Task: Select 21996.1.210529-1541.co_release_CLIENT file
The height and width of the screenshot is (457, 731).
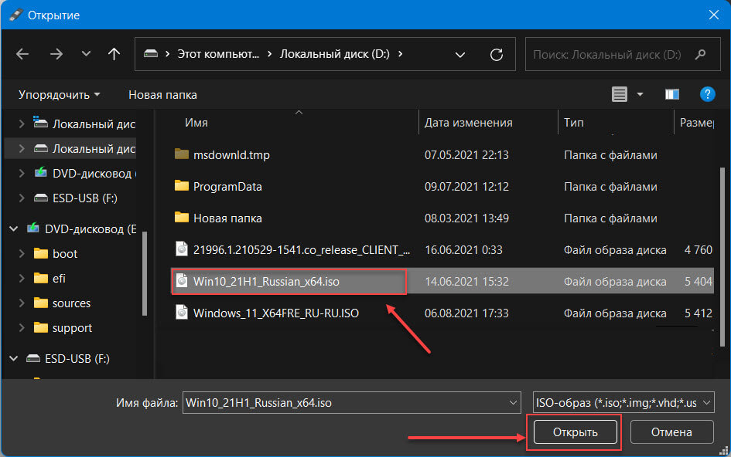Action: coord(302,250)
